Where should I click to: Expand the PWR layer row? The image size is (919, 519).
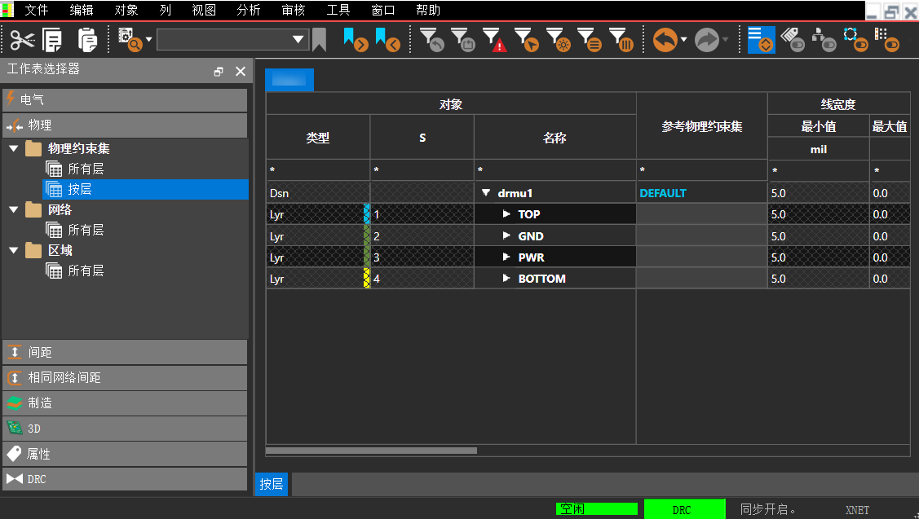pyautogui.click(x=506, y=257)
